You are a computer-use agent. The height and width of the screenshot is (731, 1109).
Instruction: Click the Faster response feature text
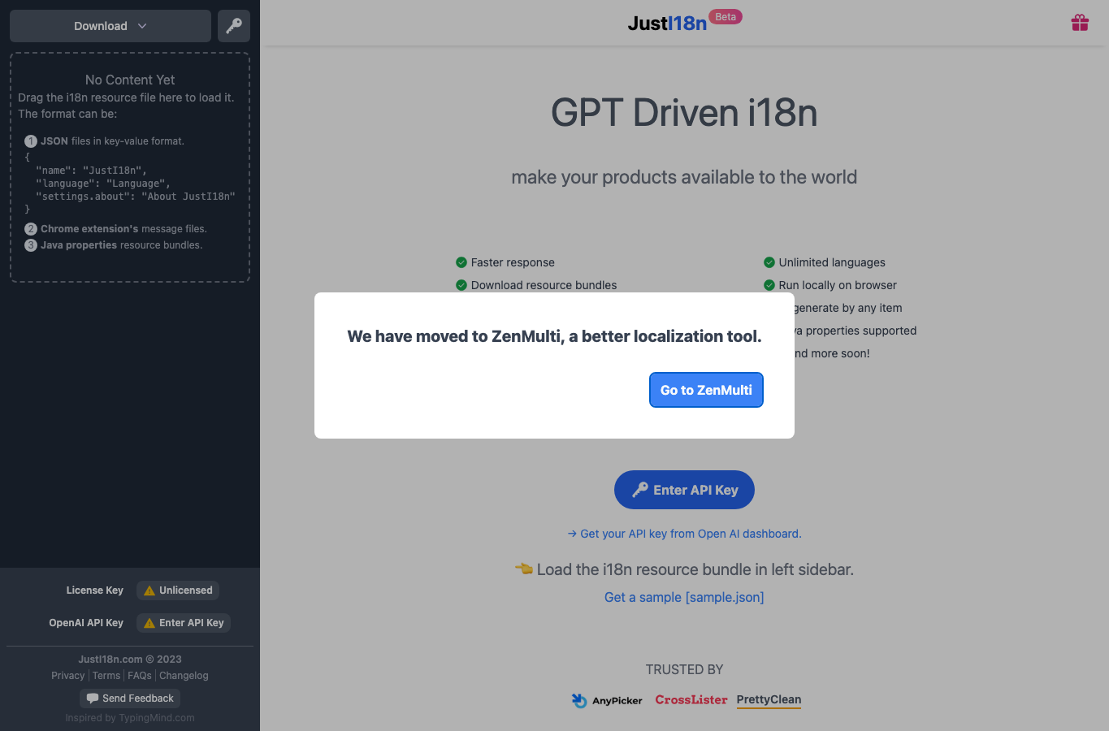point(513,262)
